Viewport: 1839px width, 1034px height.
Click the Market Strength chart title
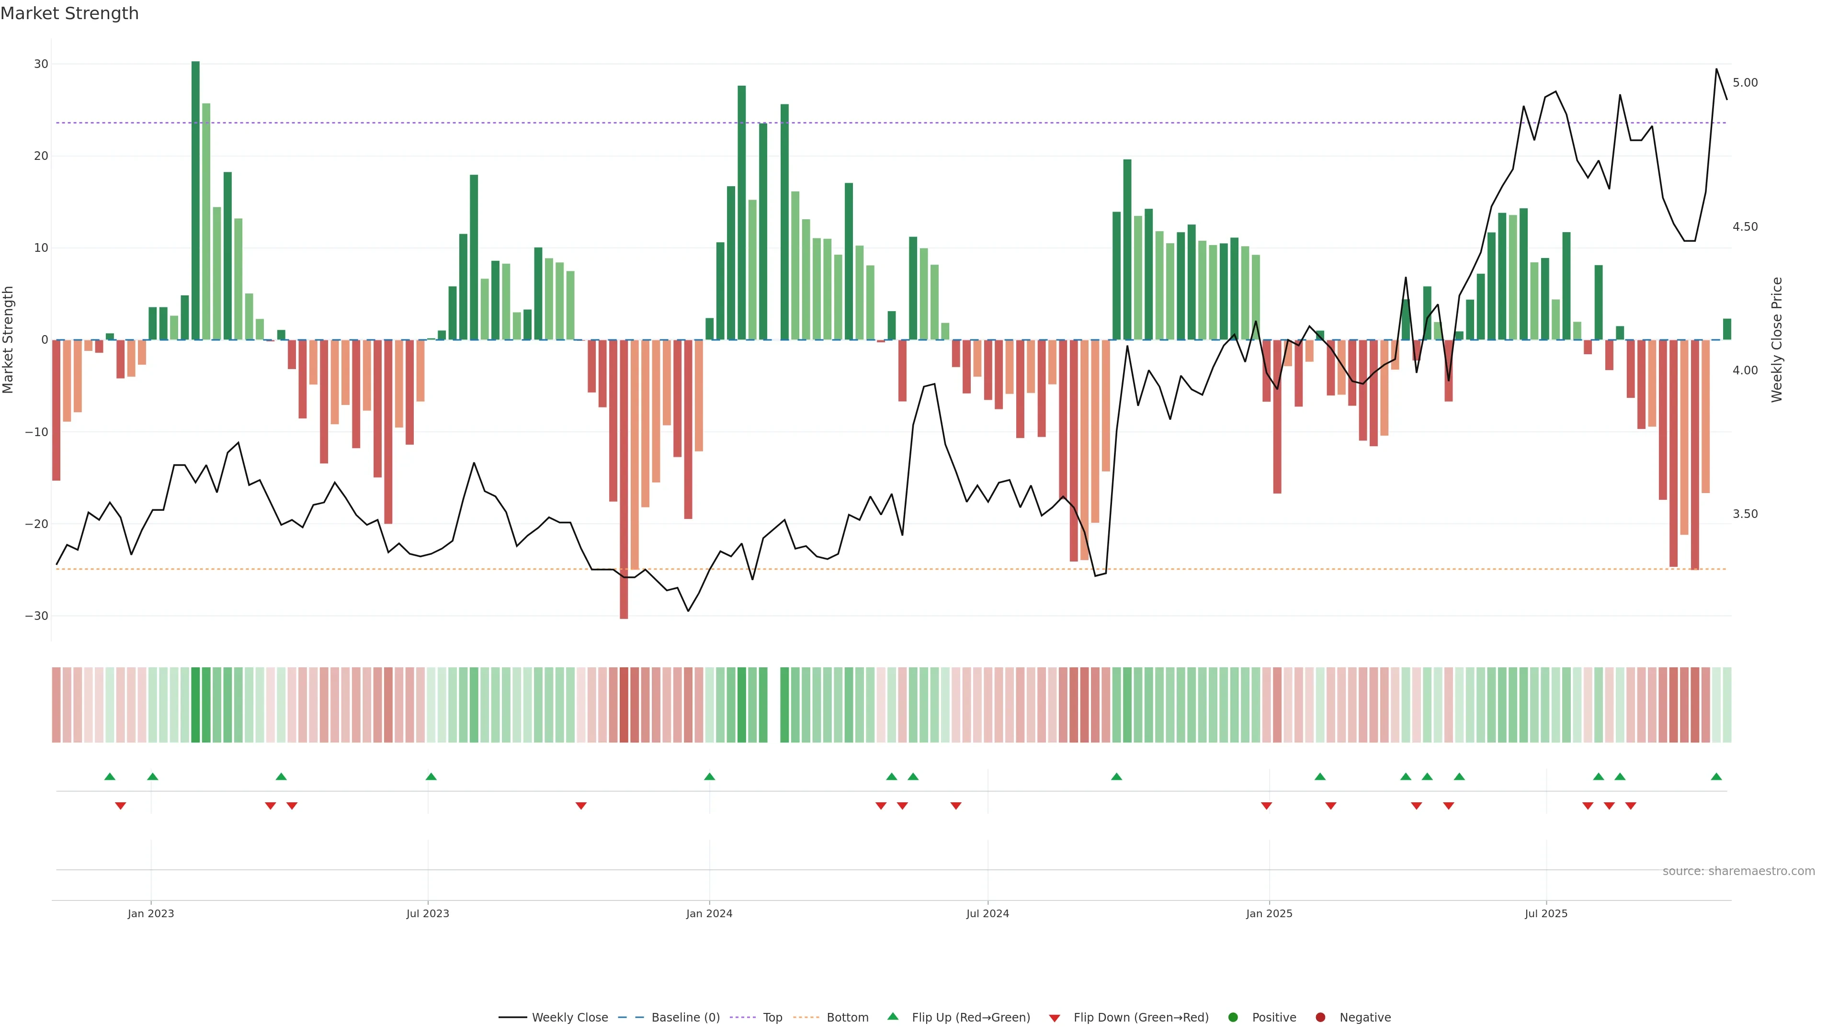point(69,13)
